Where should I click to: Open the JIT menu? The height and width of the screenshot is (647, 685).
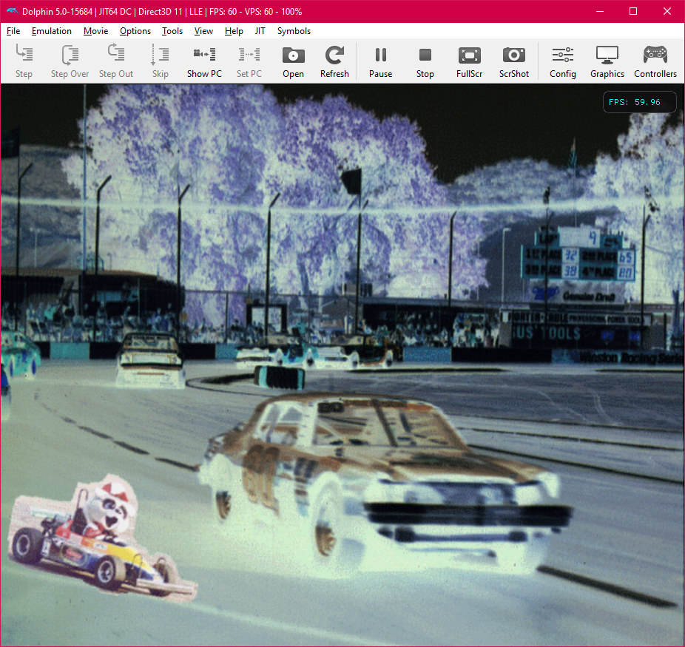pos(260,31)
